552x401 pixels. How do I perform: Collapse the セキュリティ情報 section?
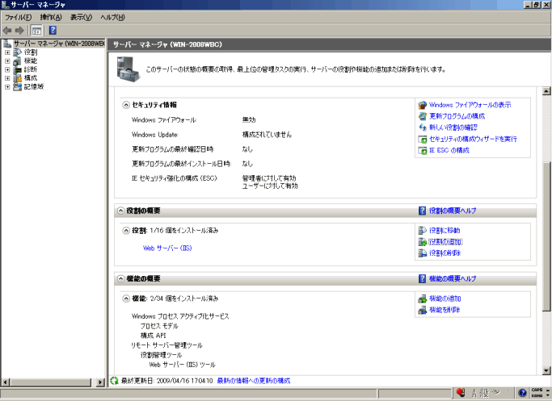click(126, 105)
